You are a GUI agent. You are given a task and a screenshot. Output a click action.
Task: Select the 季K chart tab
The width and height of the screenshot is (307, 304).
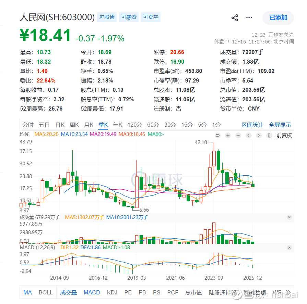pos(103,125)
